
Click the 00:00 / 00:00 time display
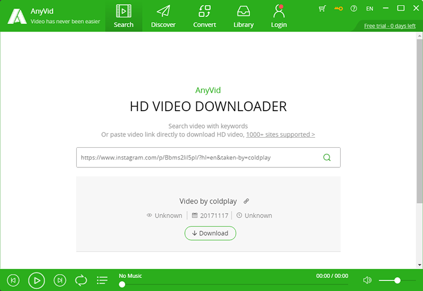pyautogui.click(x=332, y=276)
